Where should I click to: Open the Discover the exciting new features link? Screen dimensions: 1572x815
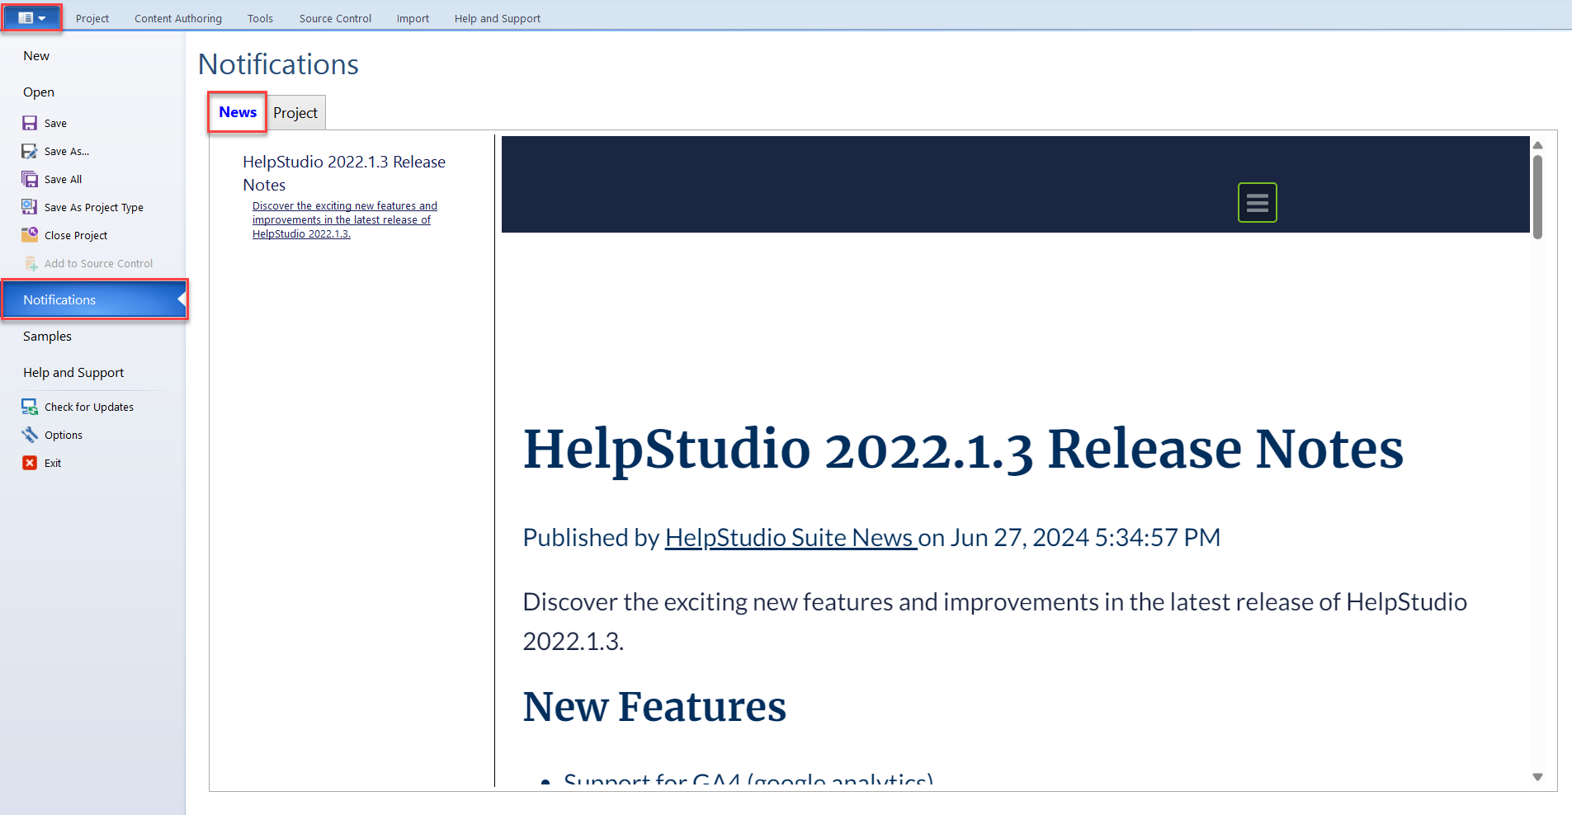[344, 220]
